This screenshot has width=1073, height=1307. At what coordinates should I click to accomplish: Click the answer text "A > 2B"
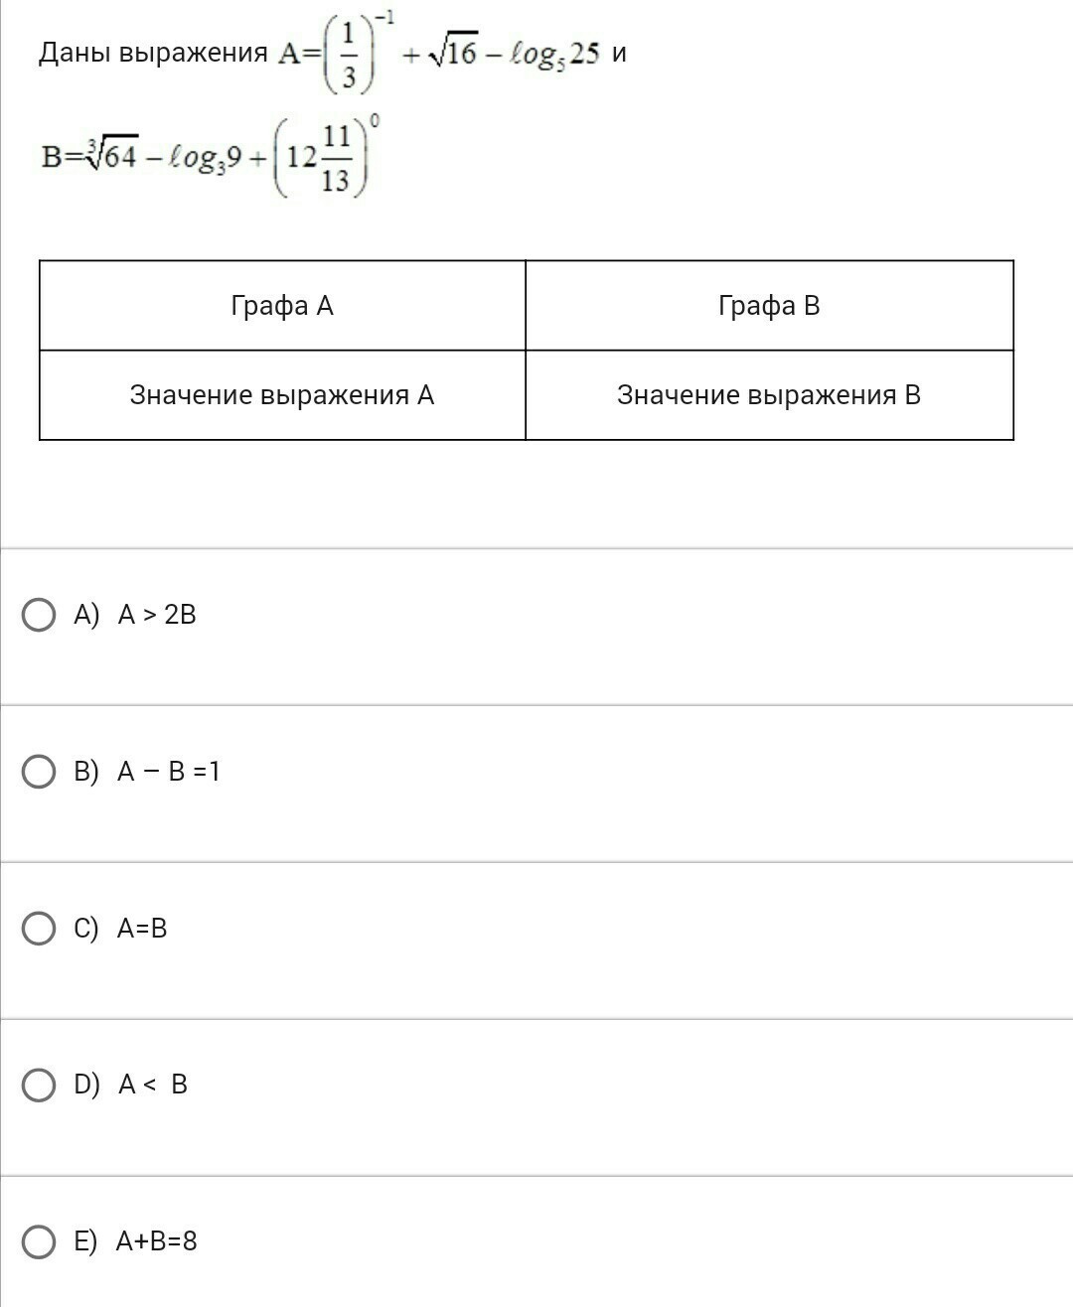pyautogui.click(x=157, y=615)
